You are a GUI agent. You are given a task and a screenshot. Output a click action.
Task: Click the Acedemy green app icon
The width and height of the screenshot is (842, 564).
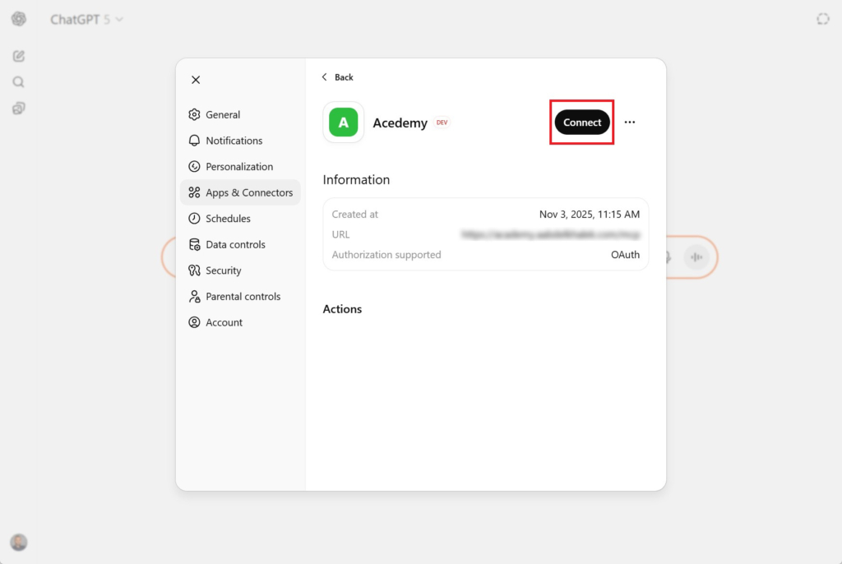(x=343, y=123)
